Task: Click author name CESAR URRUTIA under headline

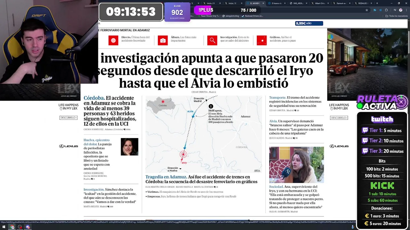Action: pos(200,92)
